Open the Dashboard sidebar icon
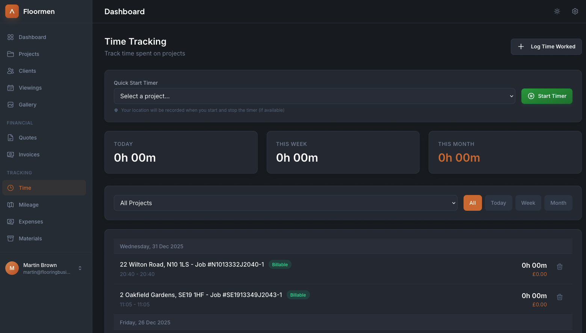Screen dimensions: 586x333 (11, 37)
